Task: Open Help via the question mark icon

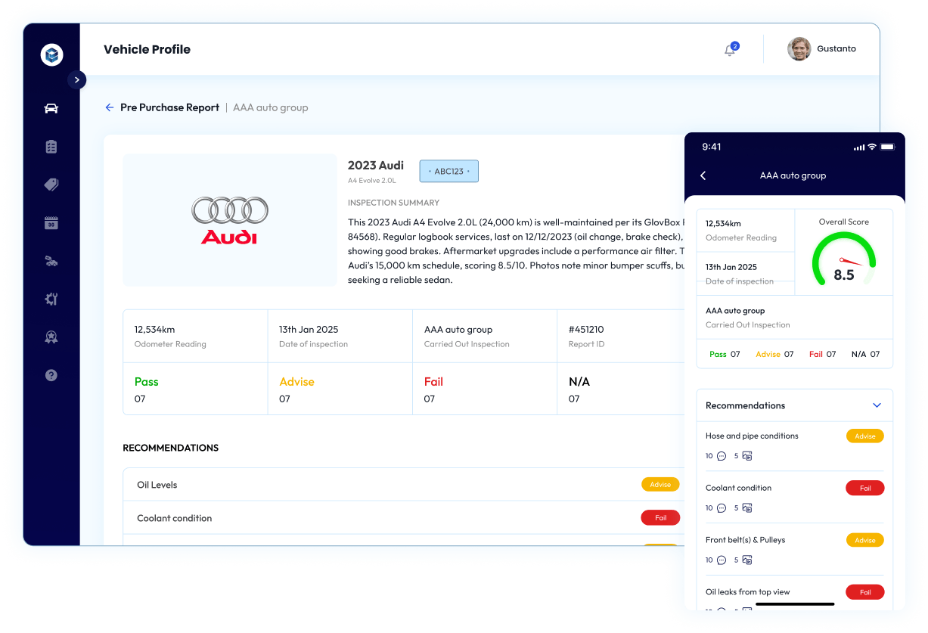Action: (51, 374)
